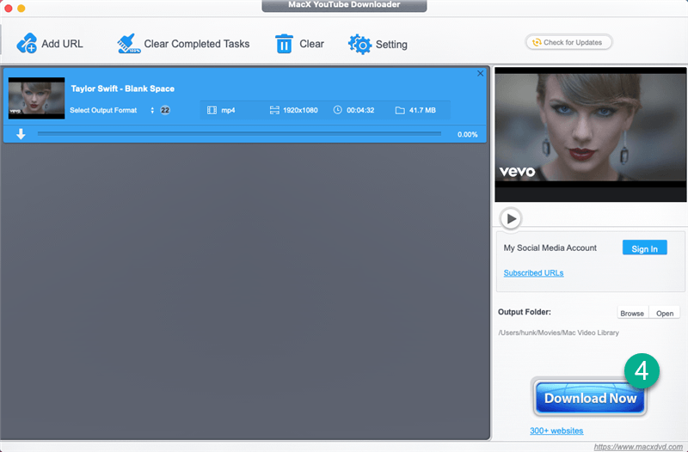Click the Clear Completed Tasks label
This screenshot has width=688, height=452.
tap(197, 44)
